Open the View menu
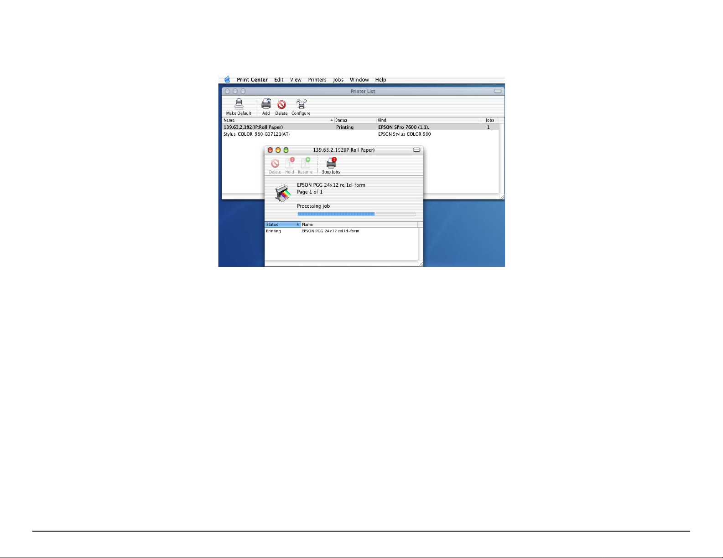 pos(296,80)
